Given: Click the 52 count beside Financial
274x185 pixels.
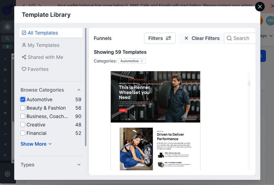Looking at the screenshot, I should [78, 133].
